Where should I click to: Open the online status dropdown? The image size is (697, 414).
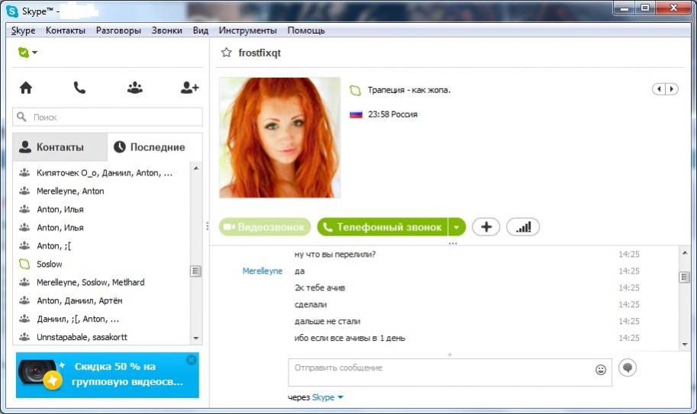pyautogui.click(x=27, y=53)
